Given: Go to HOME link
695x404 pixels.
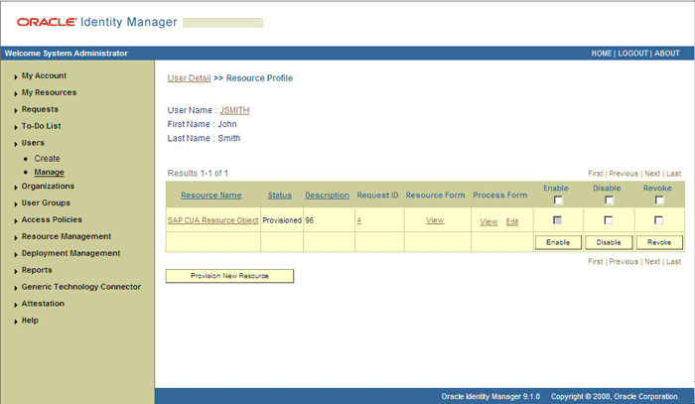Looking at the screenshot, I should pyautogui.click(x=602, y=54).
